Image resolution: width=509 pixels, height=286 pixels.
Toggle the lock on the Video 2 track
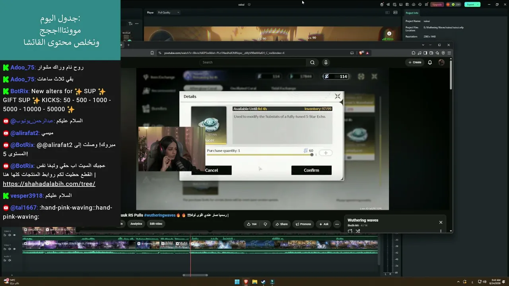coord(5,235)
